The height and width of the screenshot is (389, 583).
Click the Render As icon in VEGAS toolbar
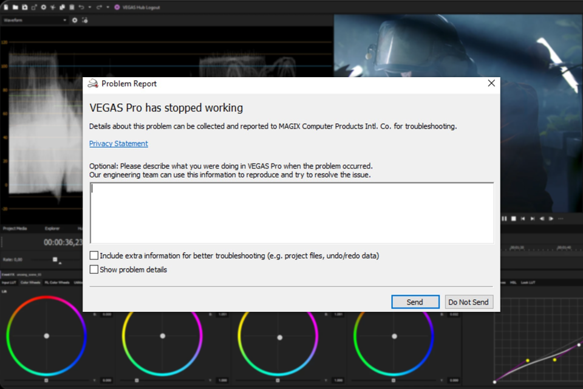34,7
